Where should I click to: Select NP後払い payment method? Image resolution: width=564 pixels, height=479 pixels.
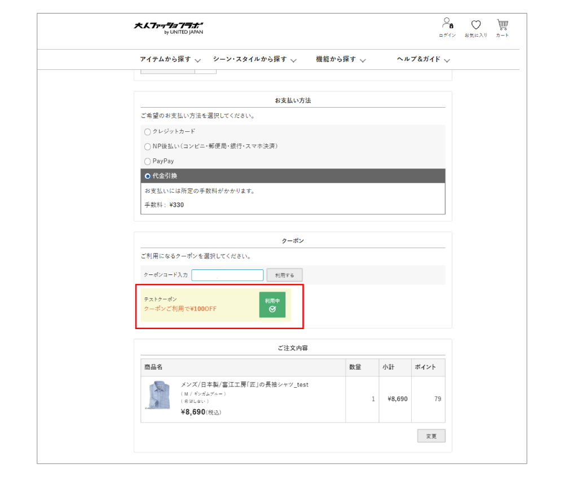pos(148,147)
